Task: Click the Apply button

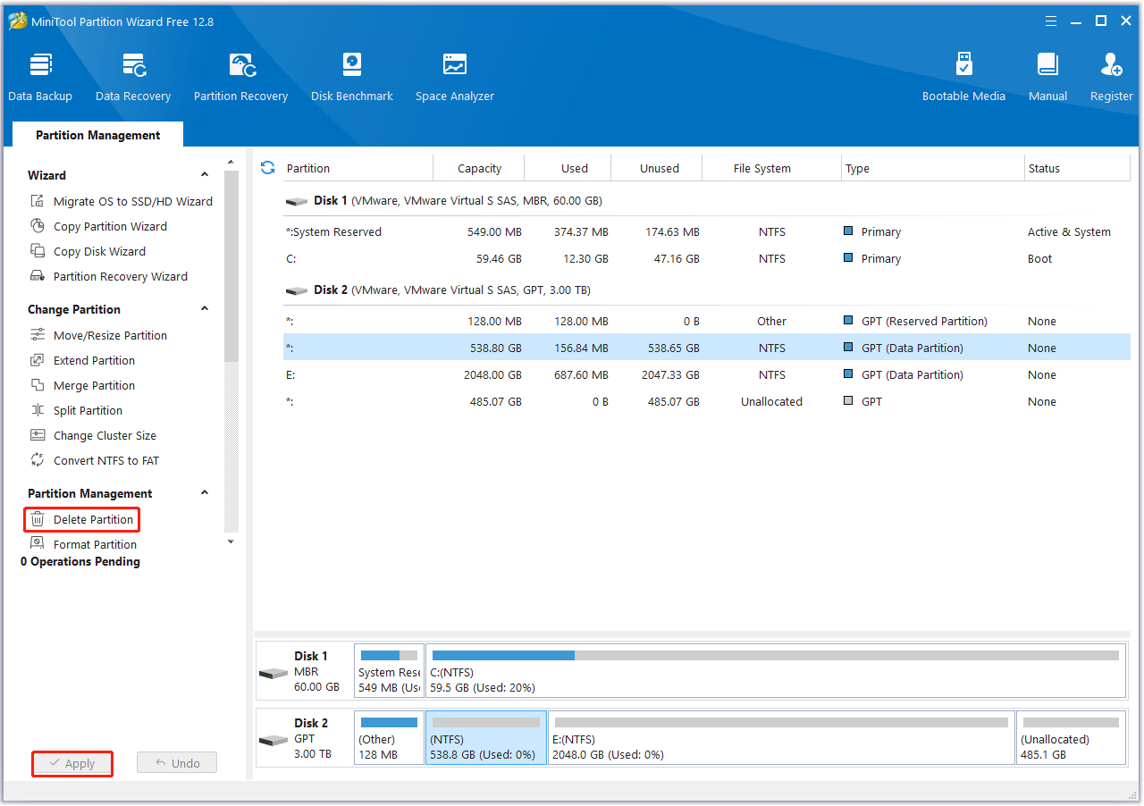Action: [x=72, y=763]
